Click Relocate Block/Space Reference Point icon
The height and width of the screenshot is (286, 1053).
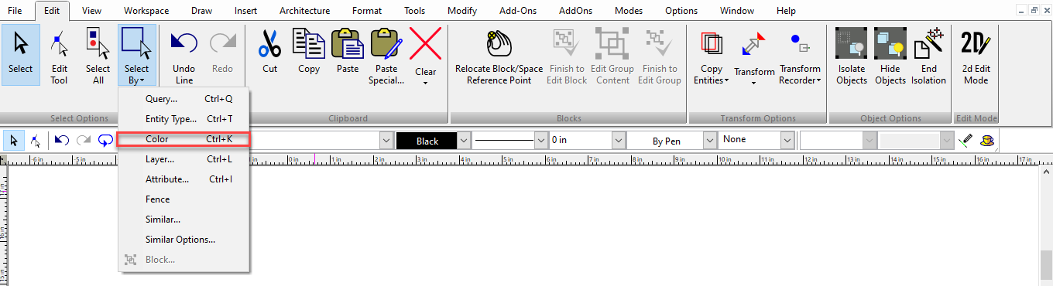(498, 44)
